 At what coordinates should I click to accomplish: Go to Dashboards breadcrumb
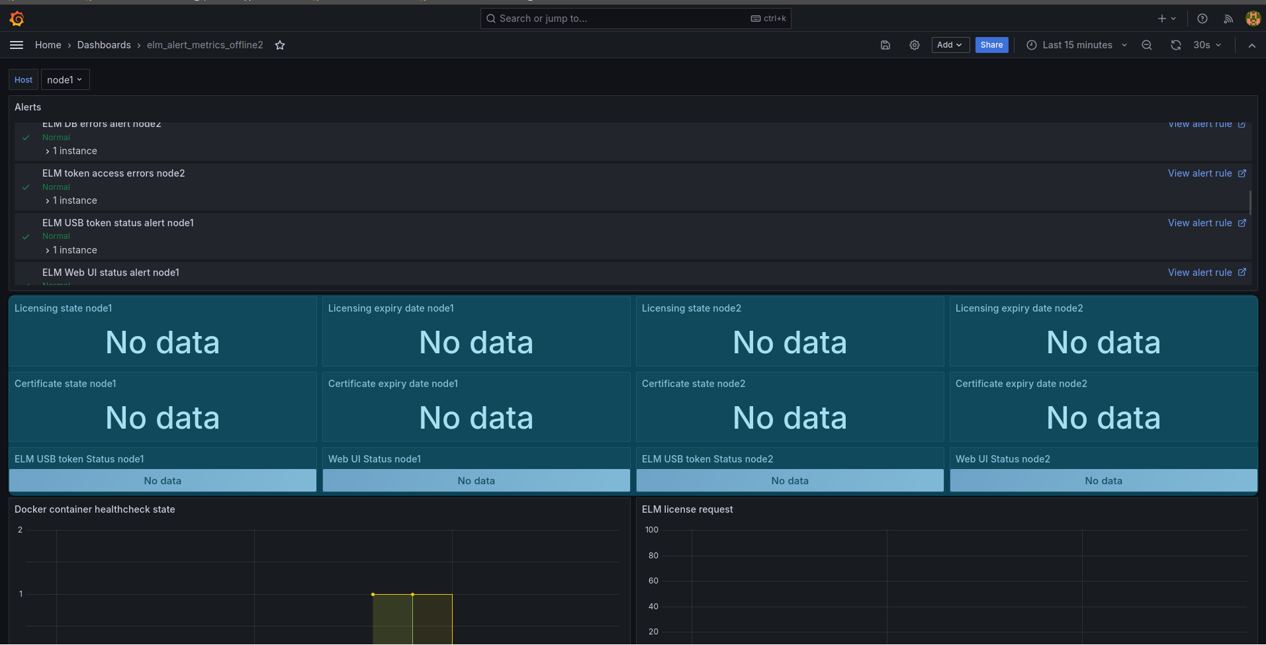pyautogui.click(x=104, y=45)
